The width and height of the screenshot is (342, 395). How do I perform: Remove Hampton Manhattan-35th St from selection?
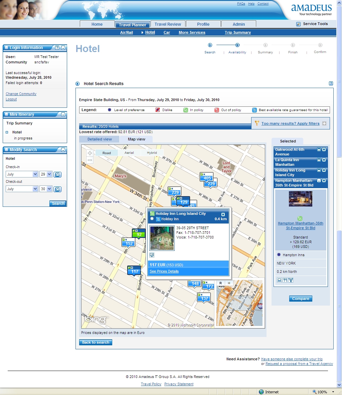point(324,180)
